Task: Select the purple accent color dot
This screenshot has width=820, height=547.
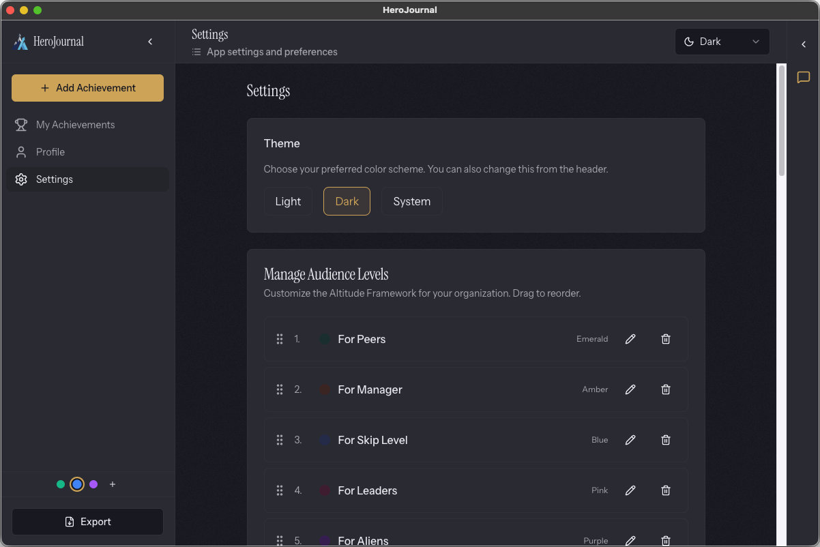Action: (x=93, y=484)
